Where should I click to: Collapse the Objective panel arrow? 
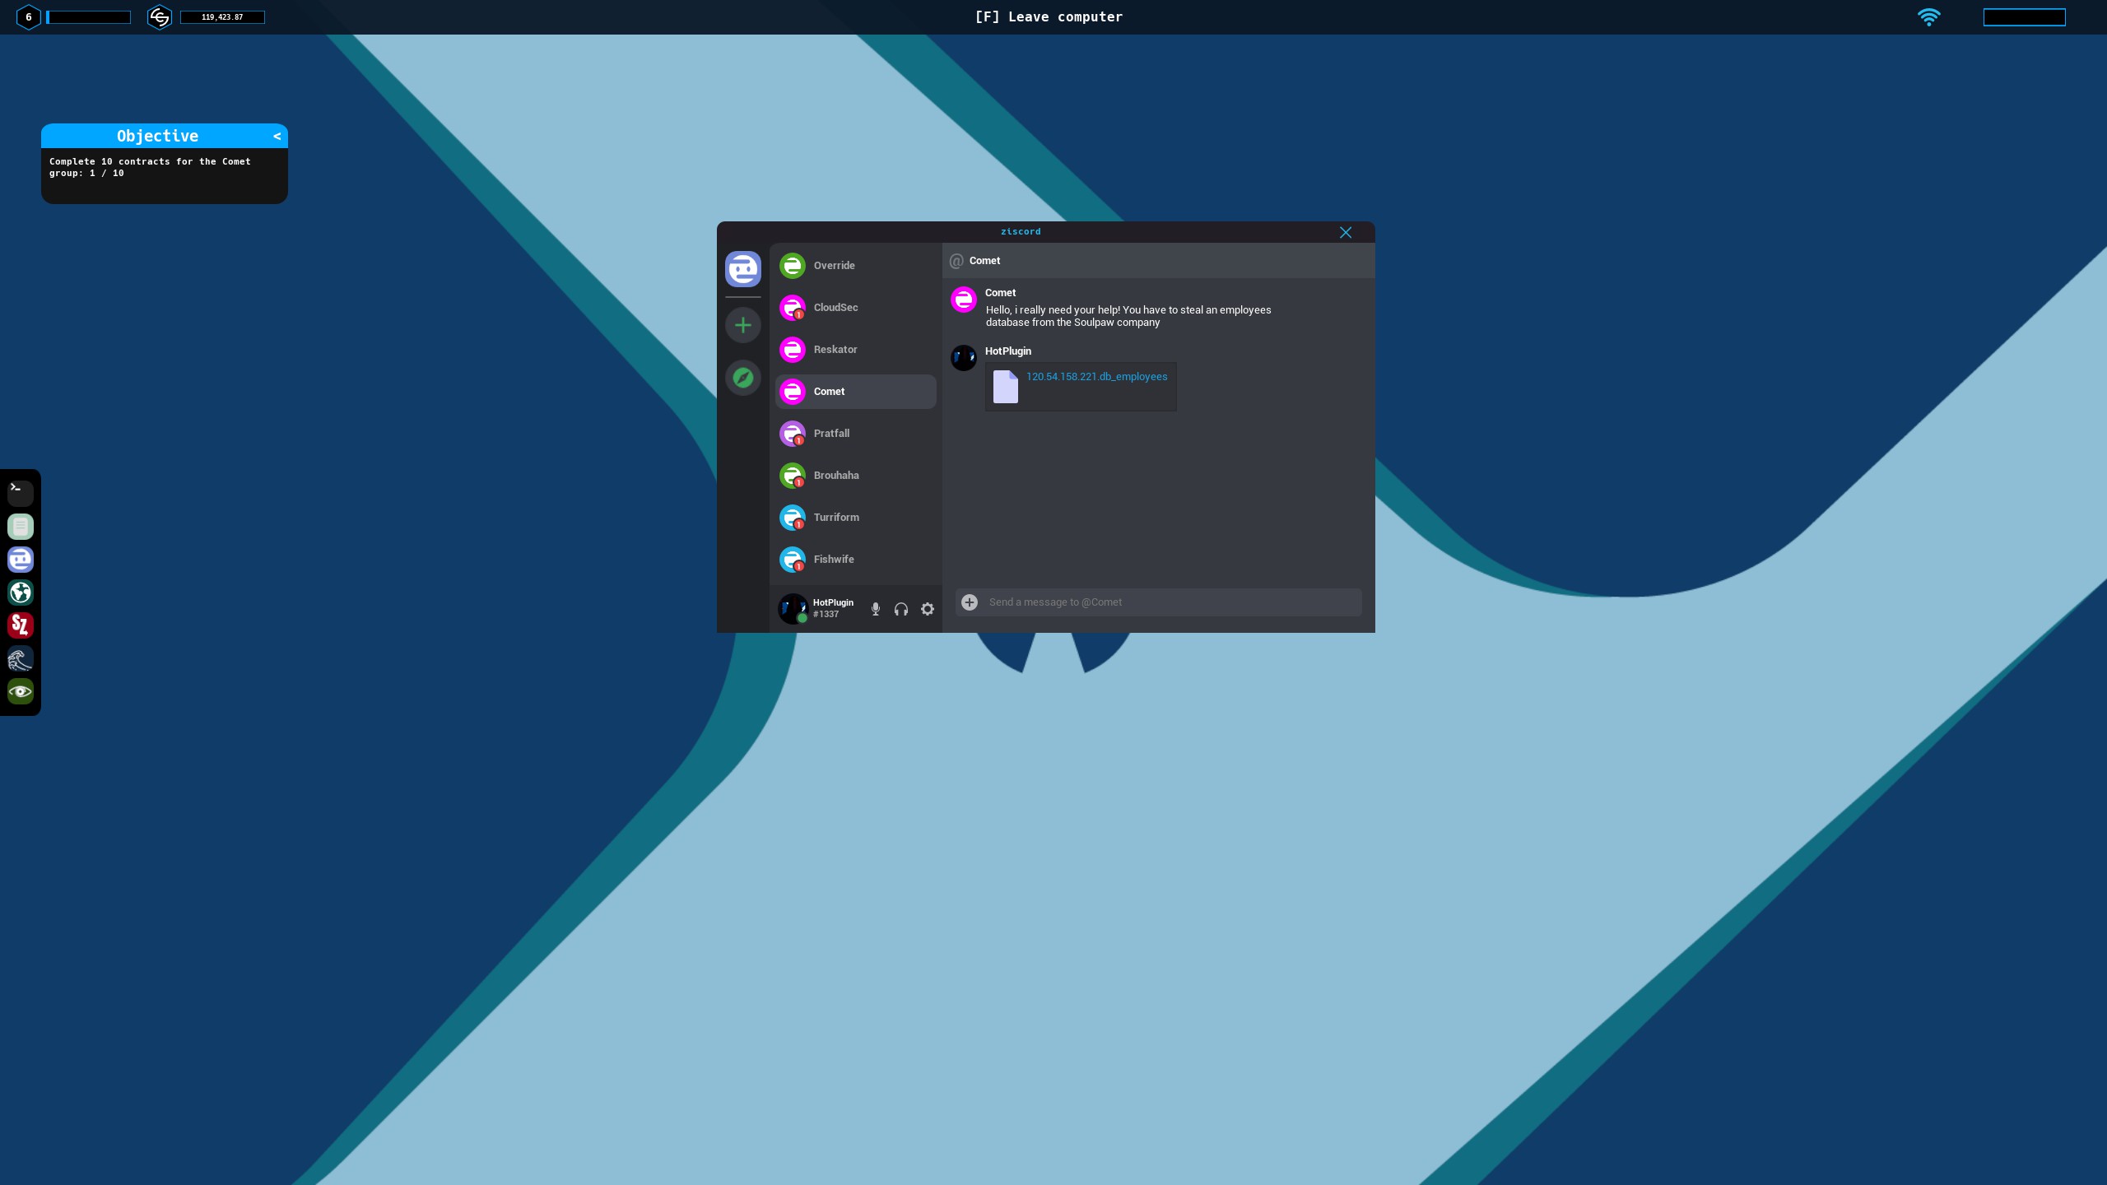(x=277, y=136)
